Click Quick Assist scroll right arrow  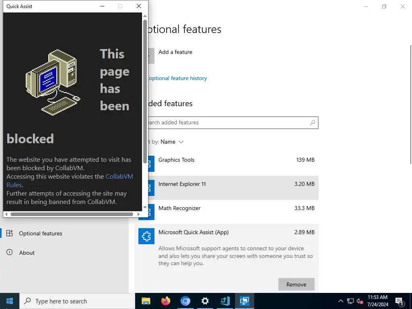click(138, 214)
